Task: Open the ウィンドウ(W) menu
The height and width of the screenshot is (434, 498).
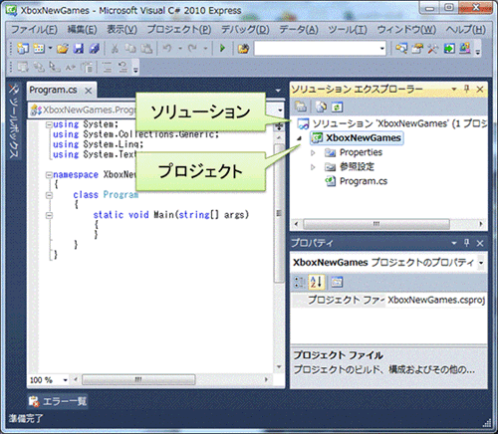Action: click(406, 30)
